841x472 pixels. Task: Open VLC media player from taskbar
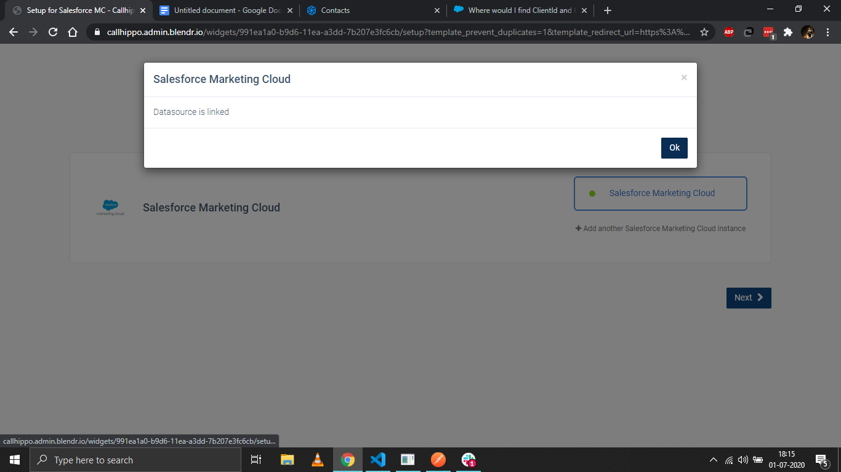pos(318,460)
